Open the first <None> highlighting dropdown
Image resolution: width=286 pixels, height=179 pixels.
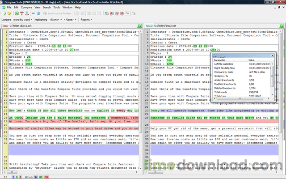click(55, 20)
